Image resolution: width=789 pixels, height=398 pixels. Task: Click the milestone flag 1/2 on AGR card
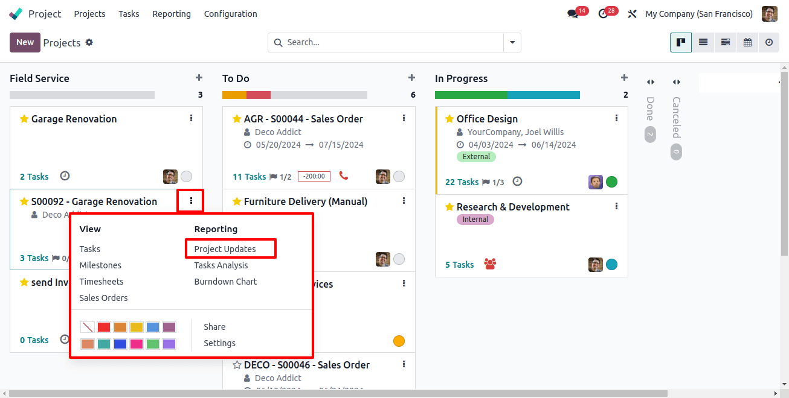280,177
